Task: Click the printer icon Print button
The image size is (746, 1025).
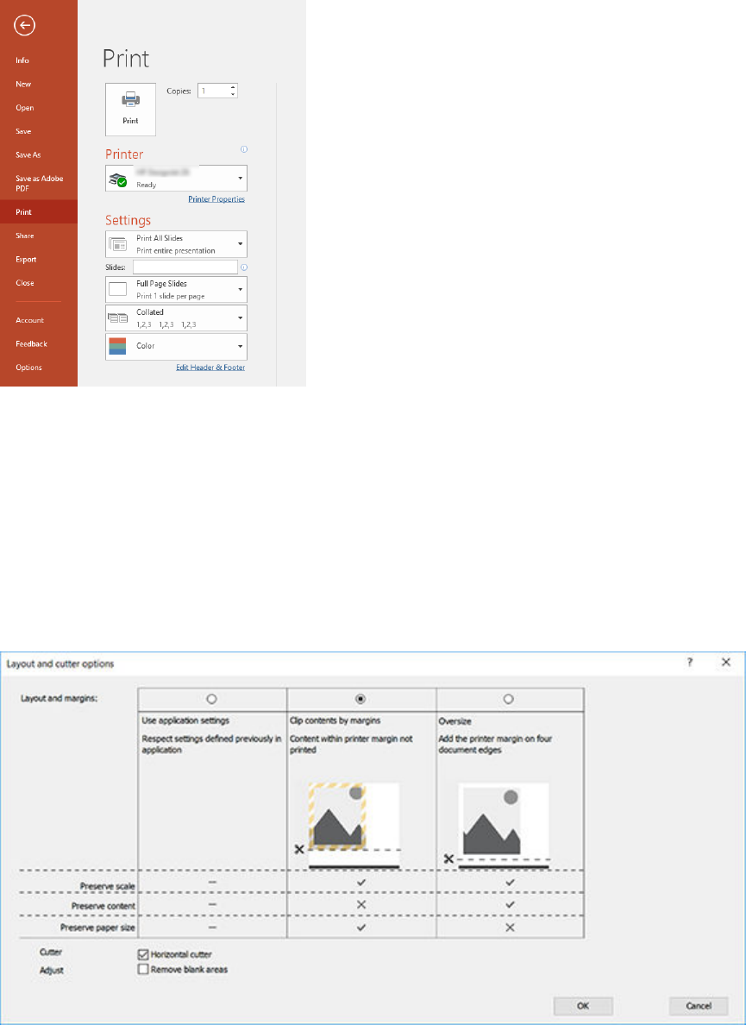Action: (x=130, y=110)
